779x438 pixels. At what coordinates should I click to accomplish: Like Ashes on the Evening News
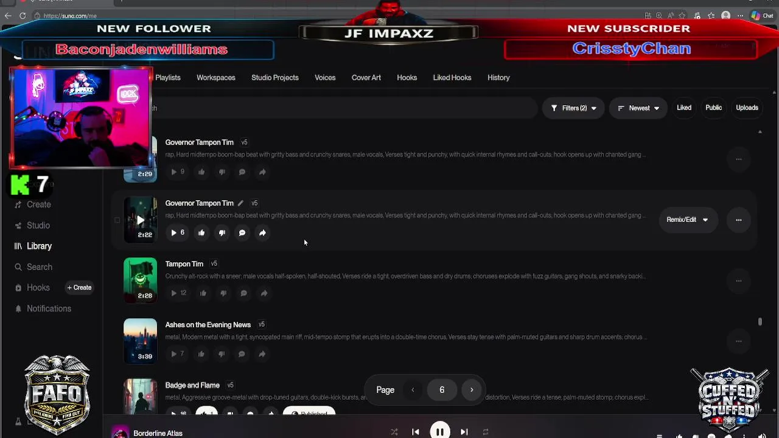click(201, 354)
